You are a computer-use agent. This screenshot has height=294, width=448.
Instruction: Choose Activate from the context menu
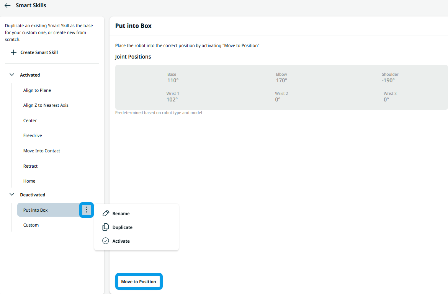[121, 241]
